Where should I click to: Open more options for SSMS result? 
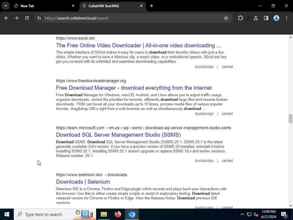pyautogui.click(x=217, y=161)
